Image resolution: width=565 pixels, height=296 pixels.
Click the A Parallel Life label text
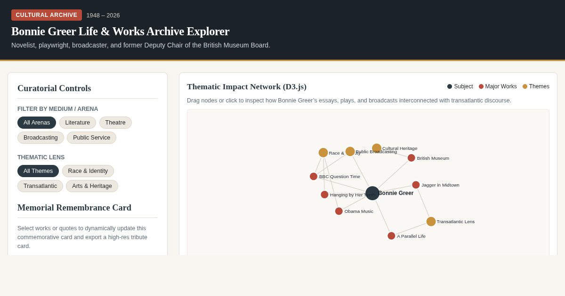click(x=411, y=236)
